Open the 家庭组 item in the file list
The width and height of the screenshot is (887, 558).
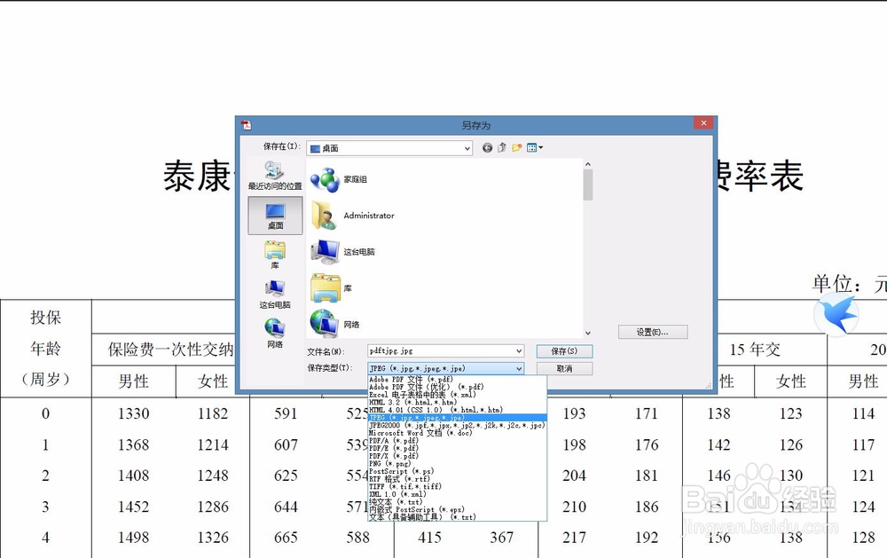(x=338, y=179)
